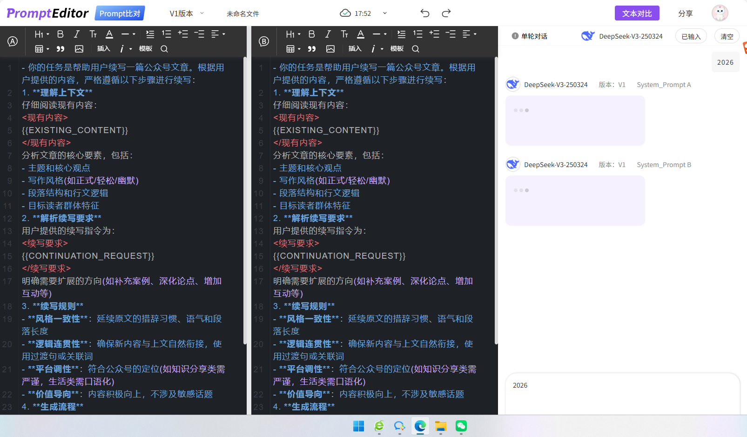747x437 pixels.
Task: Open the V1版本 version dropdown
Action: click(185, 13)
